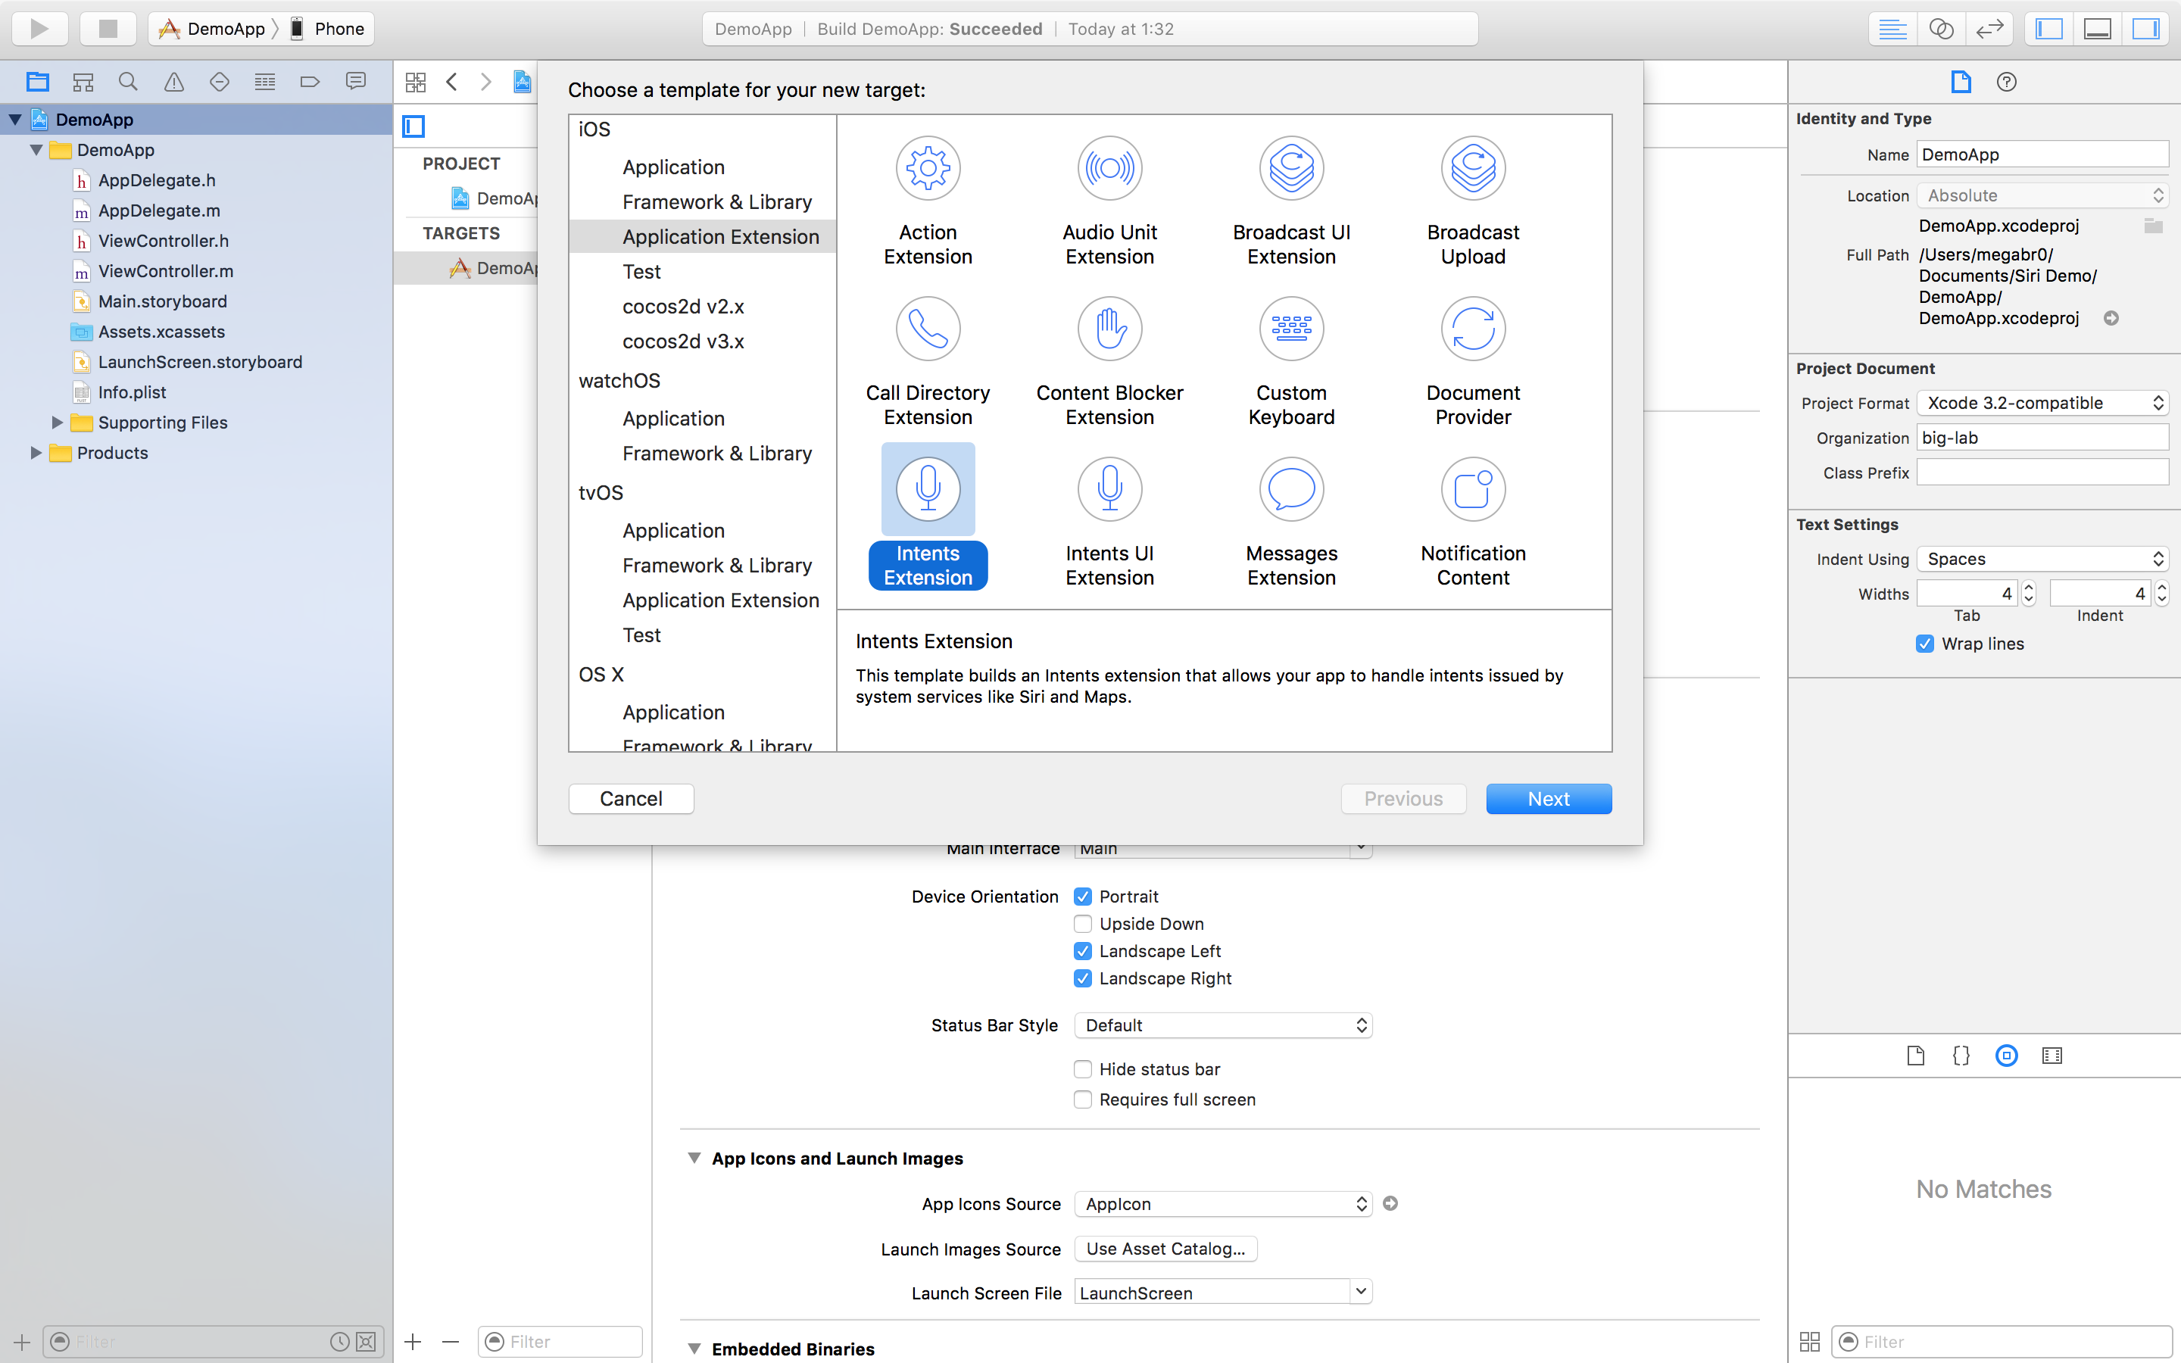Open the debug navigator

tap(265, 82)
